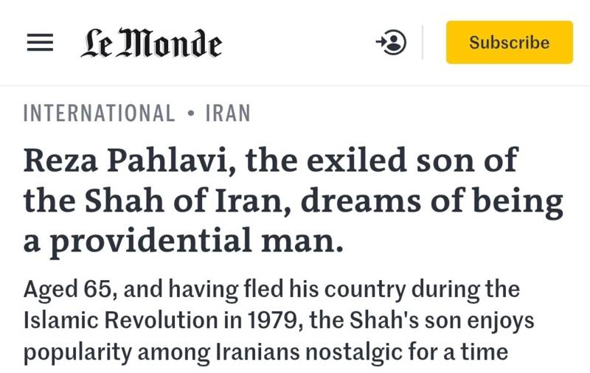Open the hamburger navigation menu
Screen dimensions: 590x373
click(40, 43)
